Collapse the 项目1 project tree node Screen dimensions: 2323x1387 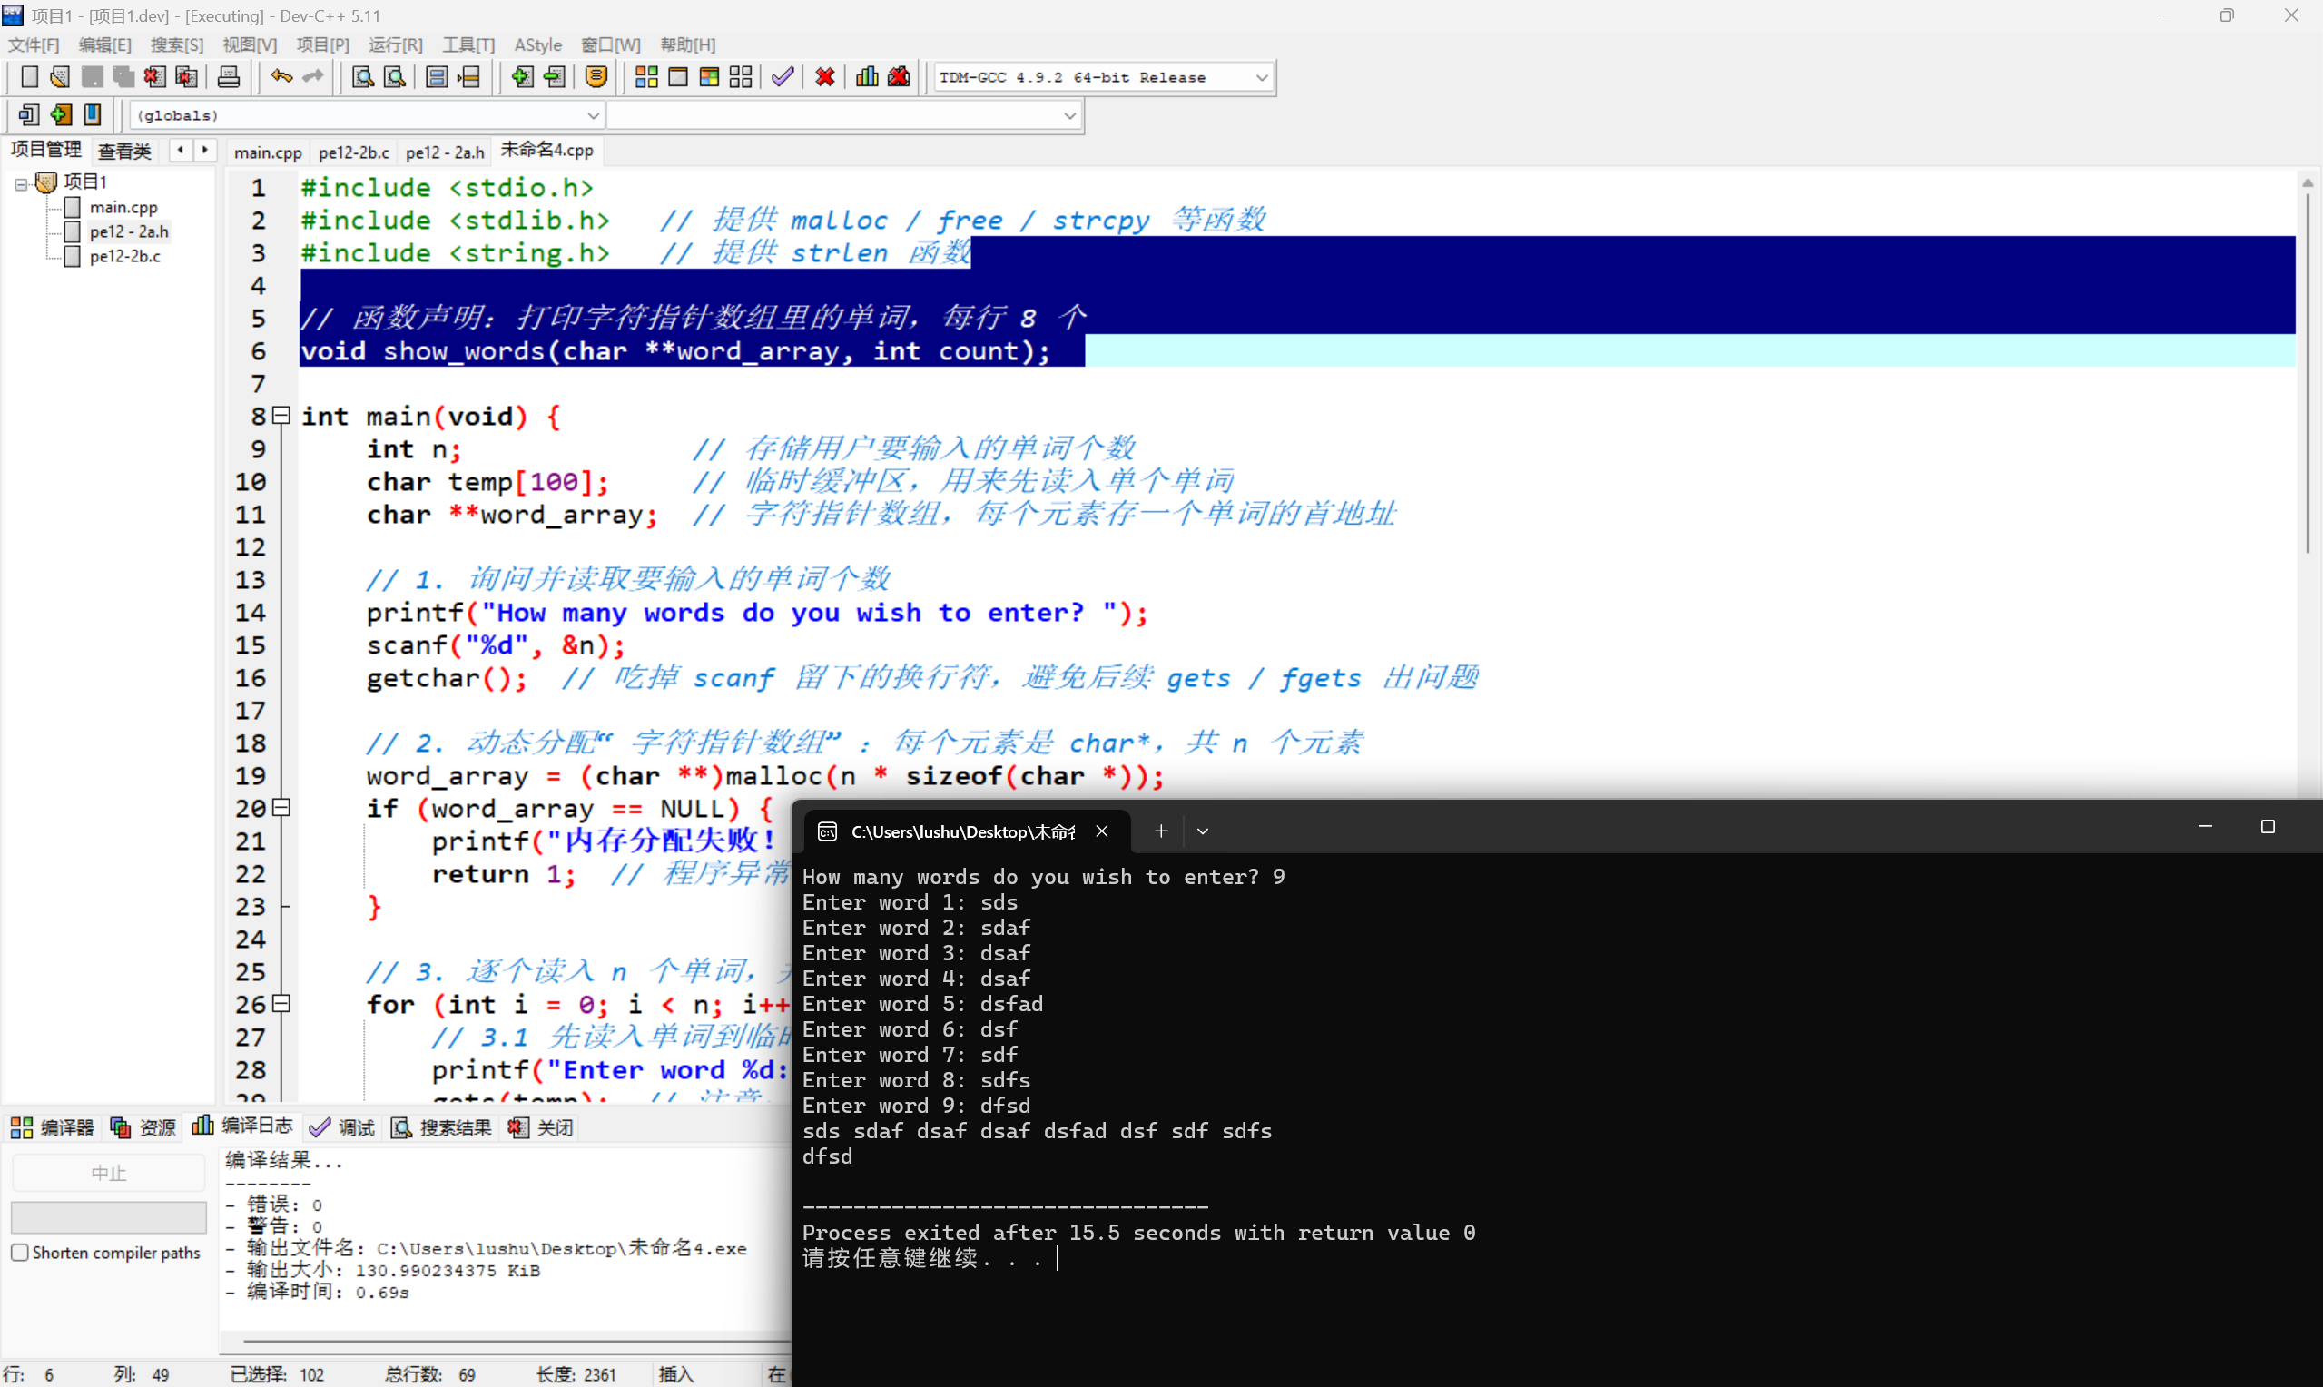[x=21, y=184]
